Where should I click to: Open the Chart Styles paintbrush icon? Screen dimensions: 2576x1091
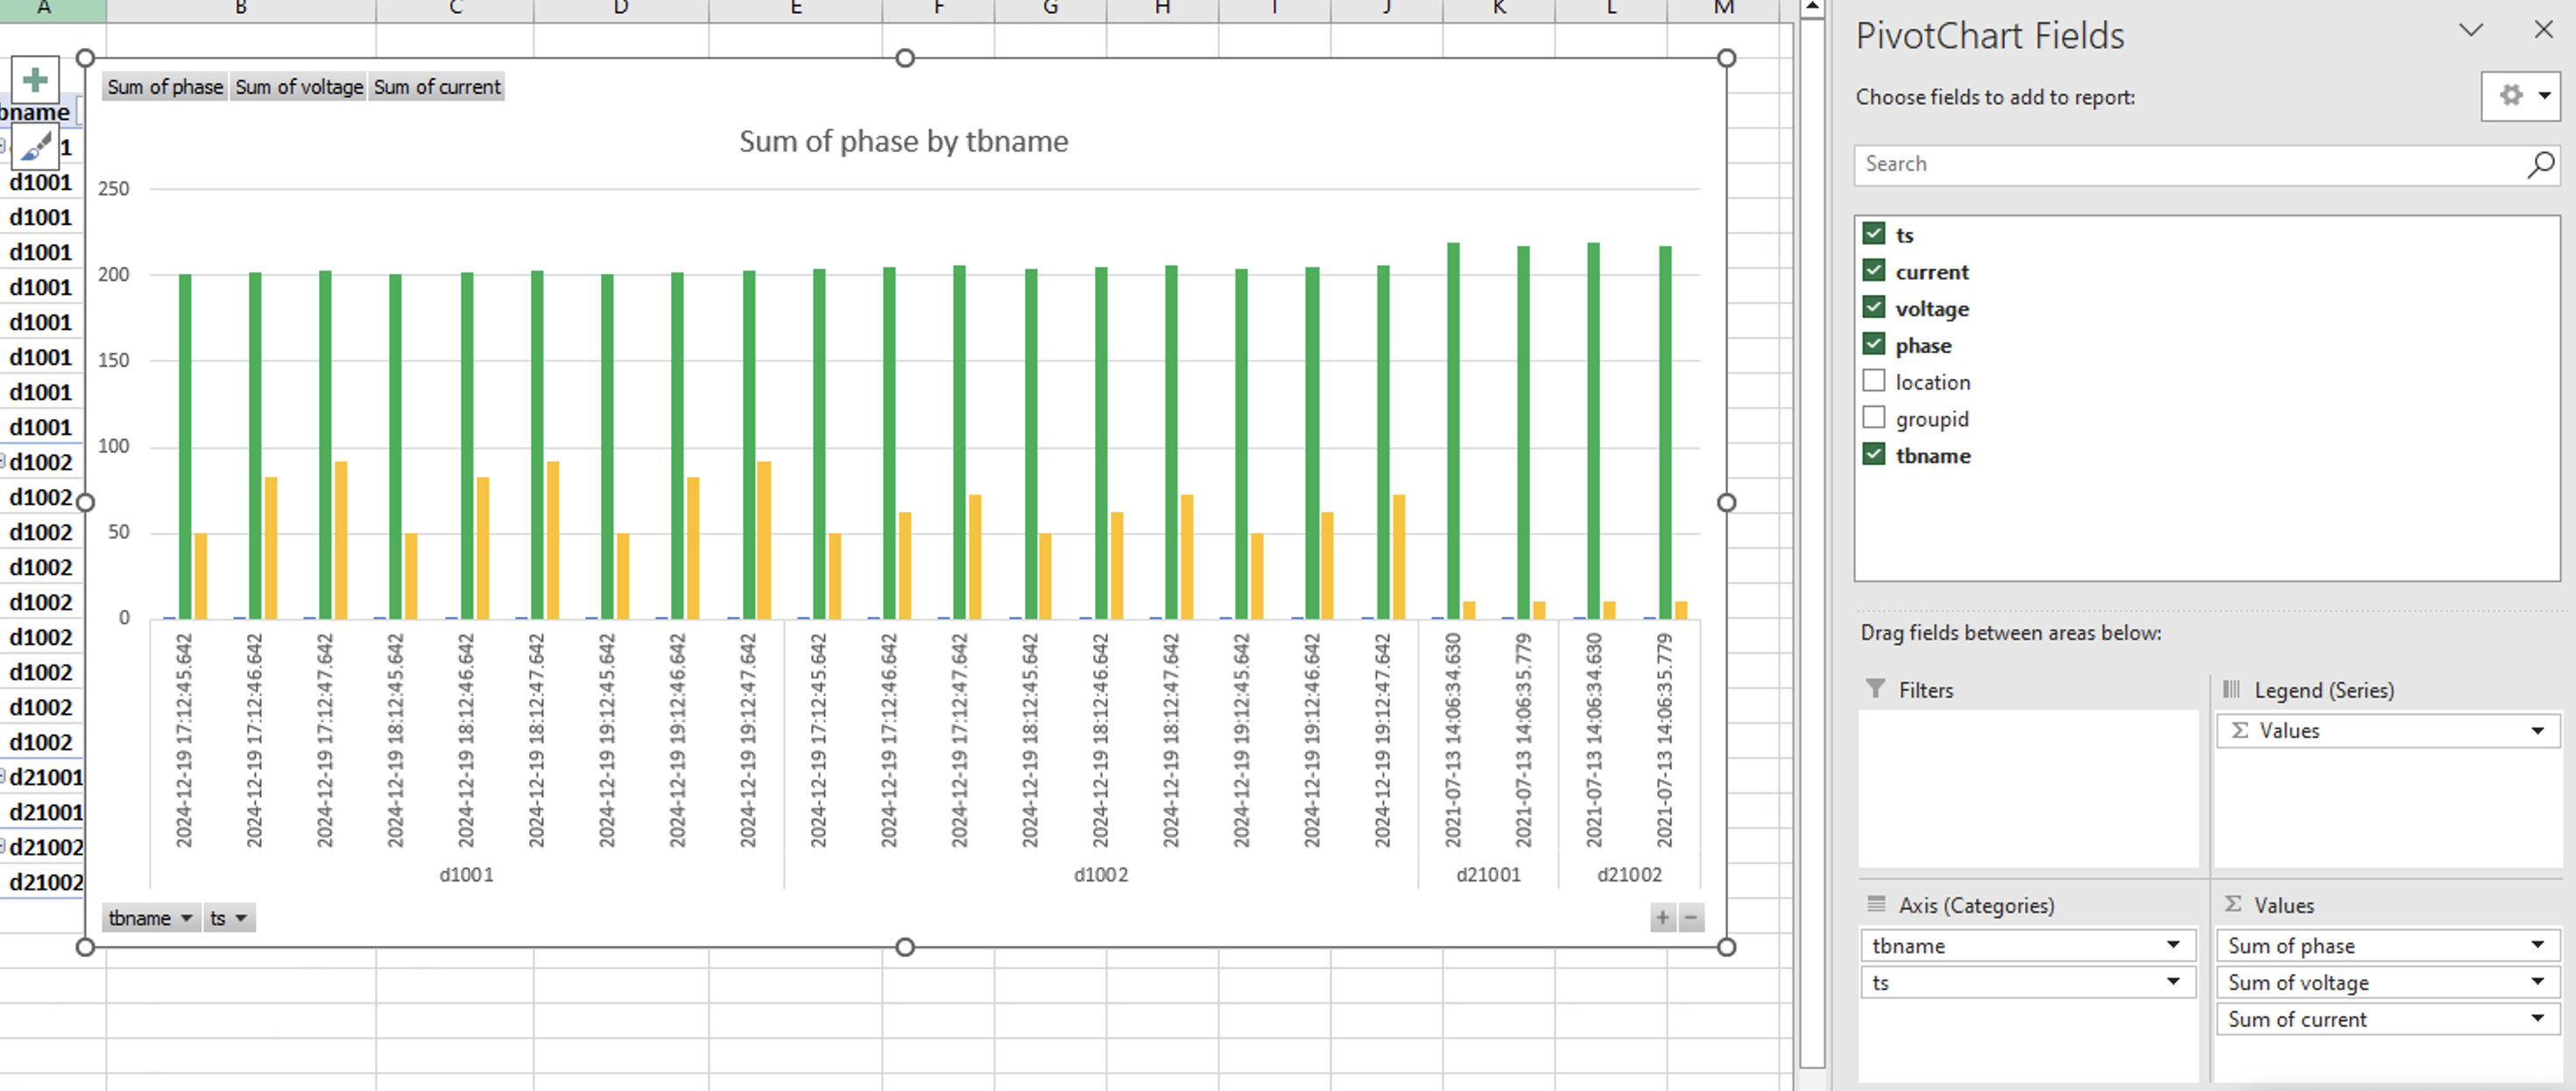34,147
